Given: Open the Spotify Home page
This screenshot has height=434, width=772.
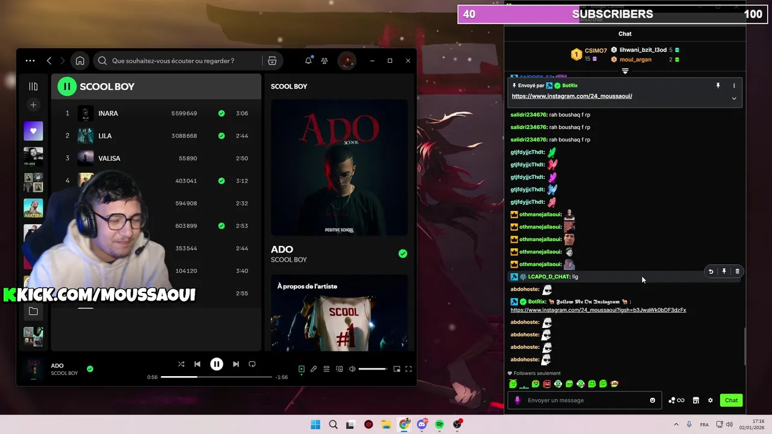Looking at the screenshot, I should coord(80,61).
